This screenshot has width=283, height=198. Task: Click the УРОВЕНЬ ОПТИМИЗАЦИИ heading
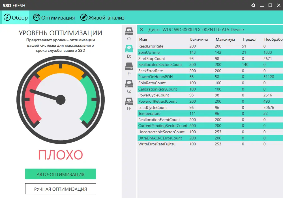coord(61,33)
